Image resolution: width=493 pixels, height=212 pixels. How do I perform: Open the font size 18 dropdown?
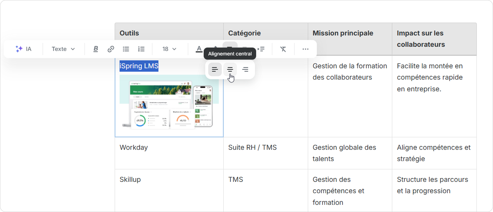click(x=169, y=49)
